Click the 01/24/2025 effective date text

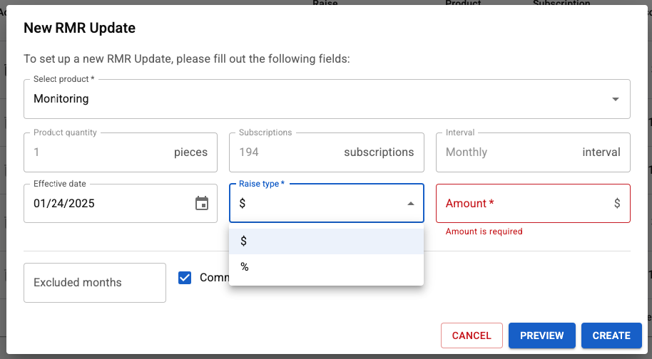64,204
